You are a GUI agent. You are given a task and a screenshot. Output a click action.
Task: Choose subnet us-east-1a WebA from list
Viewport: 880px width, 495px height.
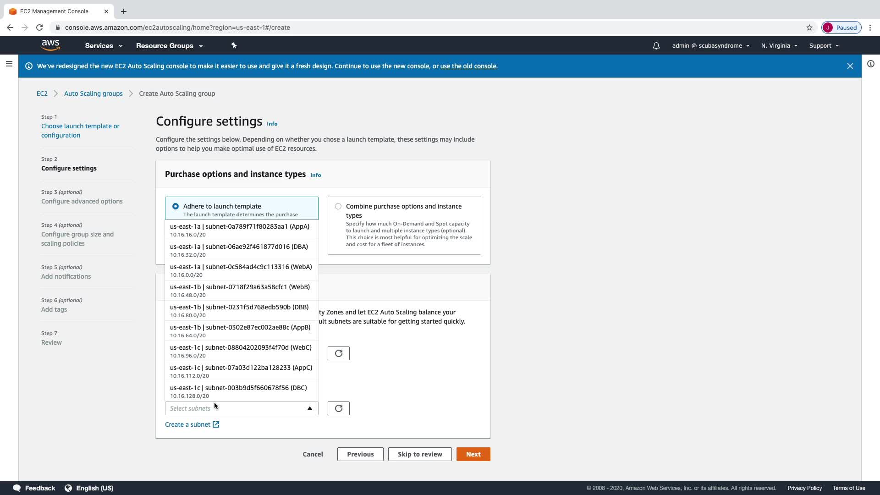click(241, 270)
